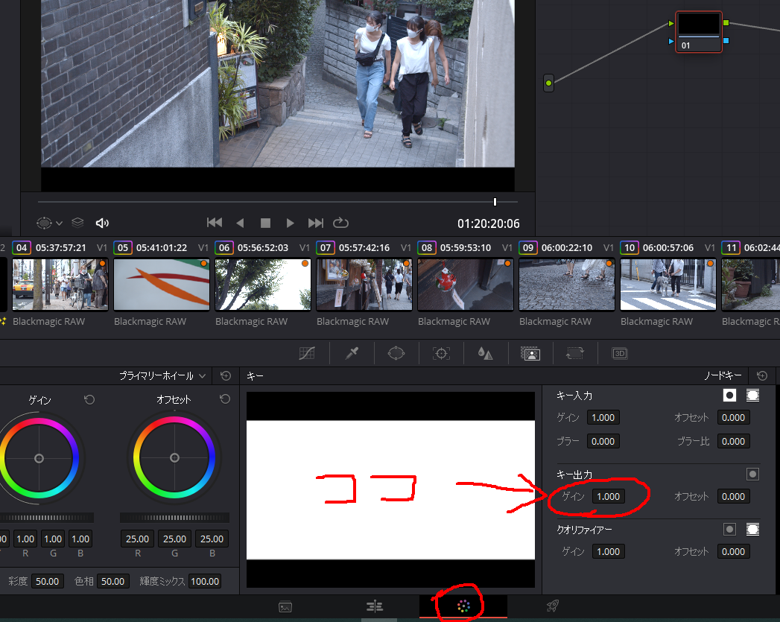Open the Sizing palette

click(574, 354)
